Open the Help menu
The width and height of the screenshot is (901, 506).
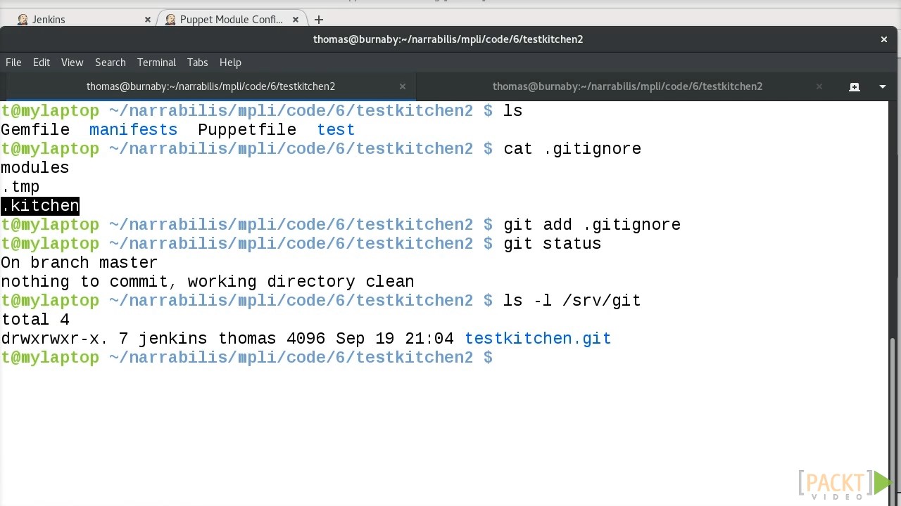tap(230, 63)
